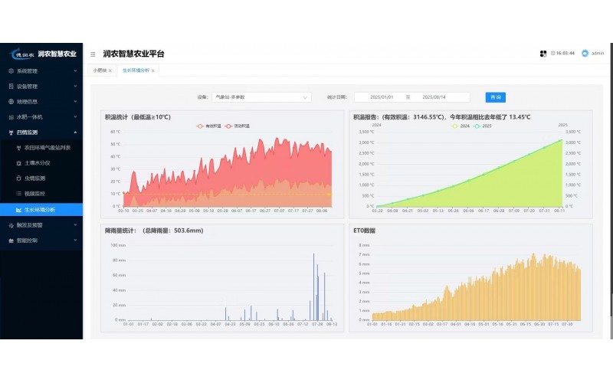
Task: Expand the 智能控制 sidebar menu
Action: pos(41,240)
